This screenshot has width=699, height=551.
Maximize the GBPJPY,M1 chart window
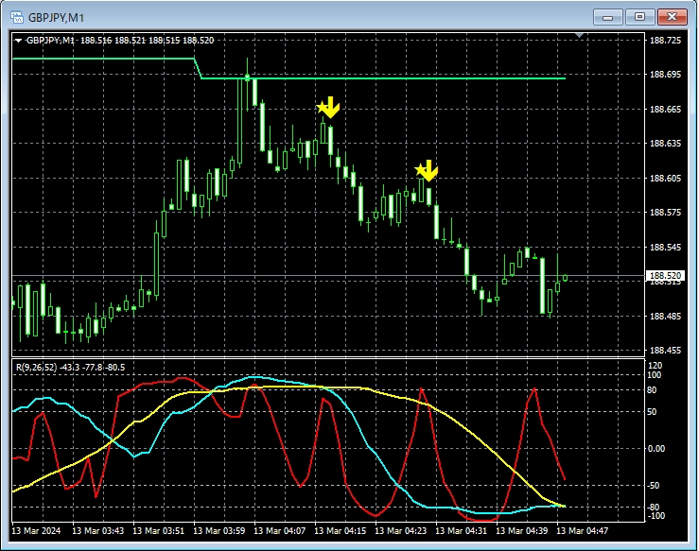click(640, 16)
